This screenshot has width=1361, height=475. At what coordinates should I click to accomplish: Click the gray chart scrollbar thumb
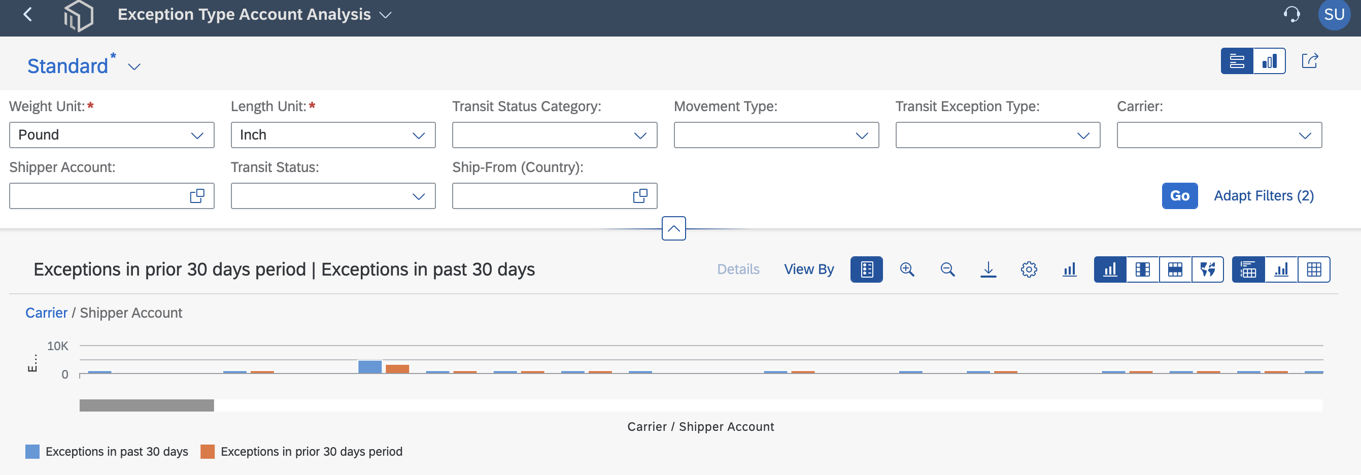pyautogui.click(x=146, y=405)
